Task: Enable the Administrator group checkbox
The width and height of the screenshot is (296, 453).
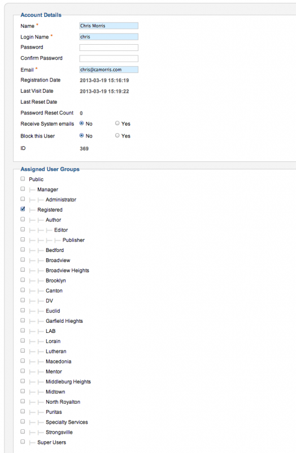Action: tap(23, 199)
